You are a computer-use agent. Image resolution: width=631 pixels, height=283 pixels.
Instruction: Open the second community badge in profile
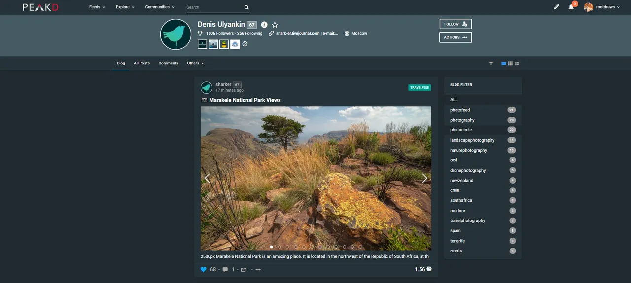coord(213,44)
